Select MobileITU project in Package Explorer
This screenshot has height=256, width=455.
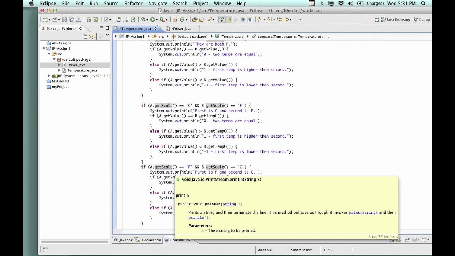coord(58,81)
